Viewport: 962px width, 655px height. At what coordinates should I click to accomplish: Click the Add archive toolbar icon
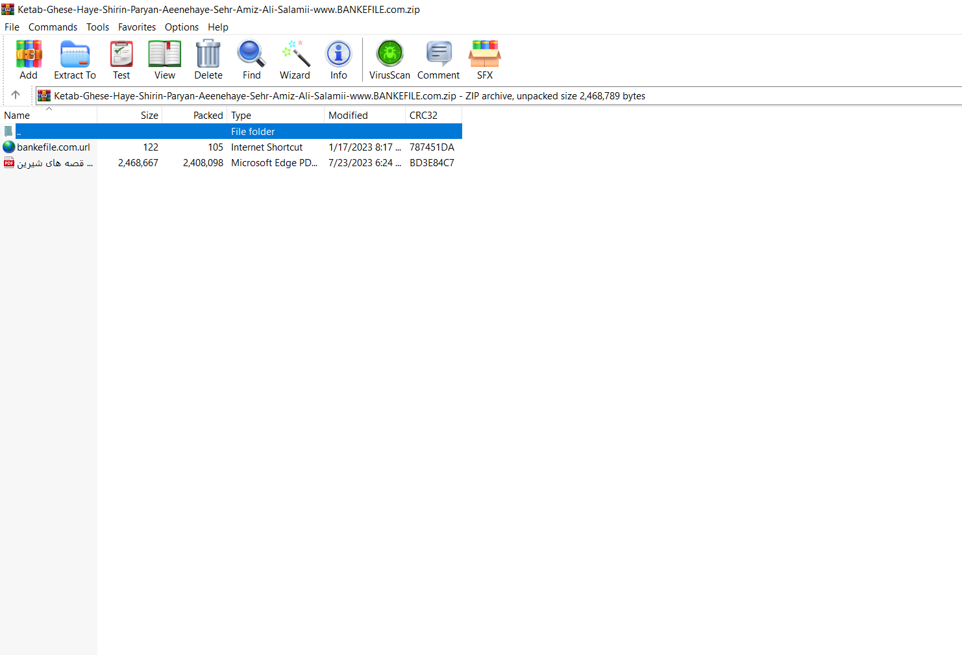click(29, 54)
